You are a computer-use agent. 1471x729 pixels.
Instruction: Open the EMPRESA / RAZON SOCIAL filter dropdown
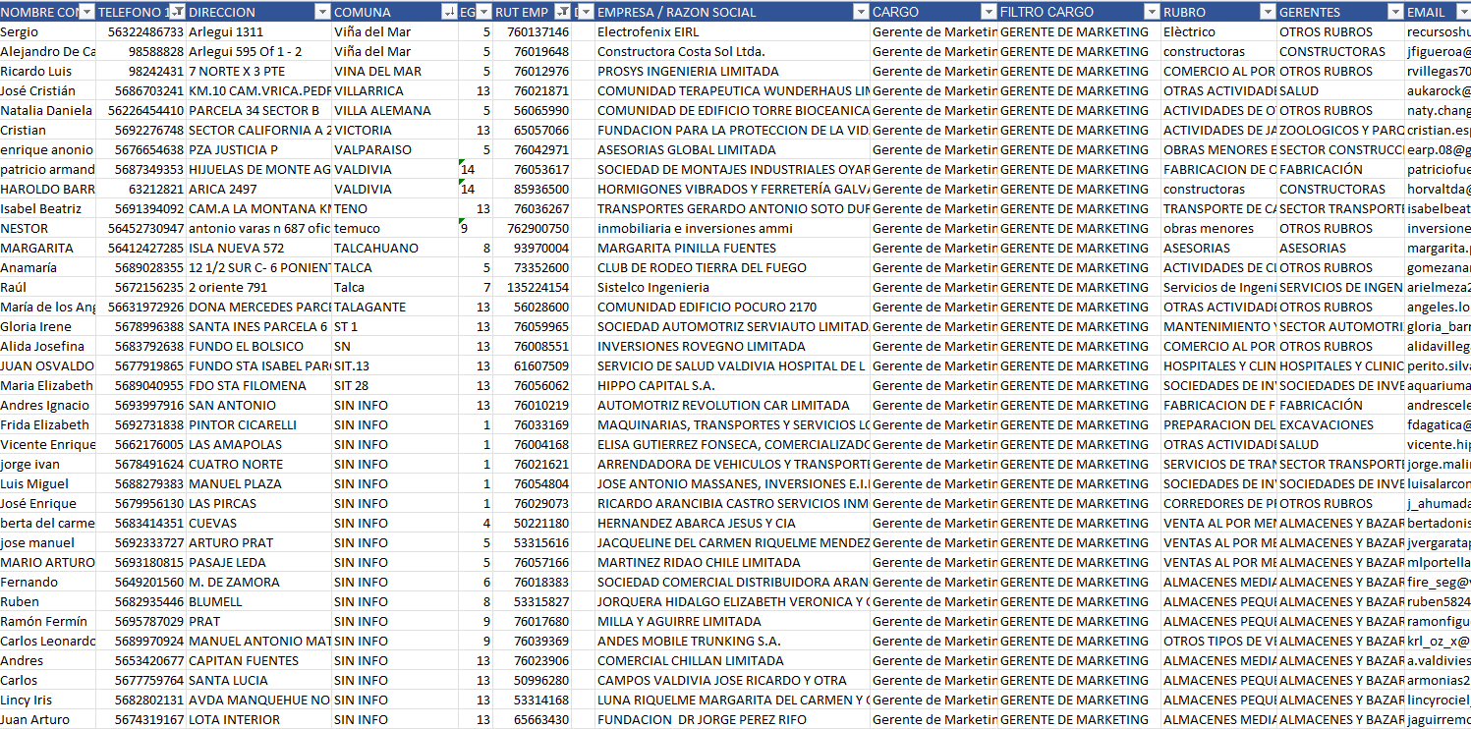click(x=861, y=12)
